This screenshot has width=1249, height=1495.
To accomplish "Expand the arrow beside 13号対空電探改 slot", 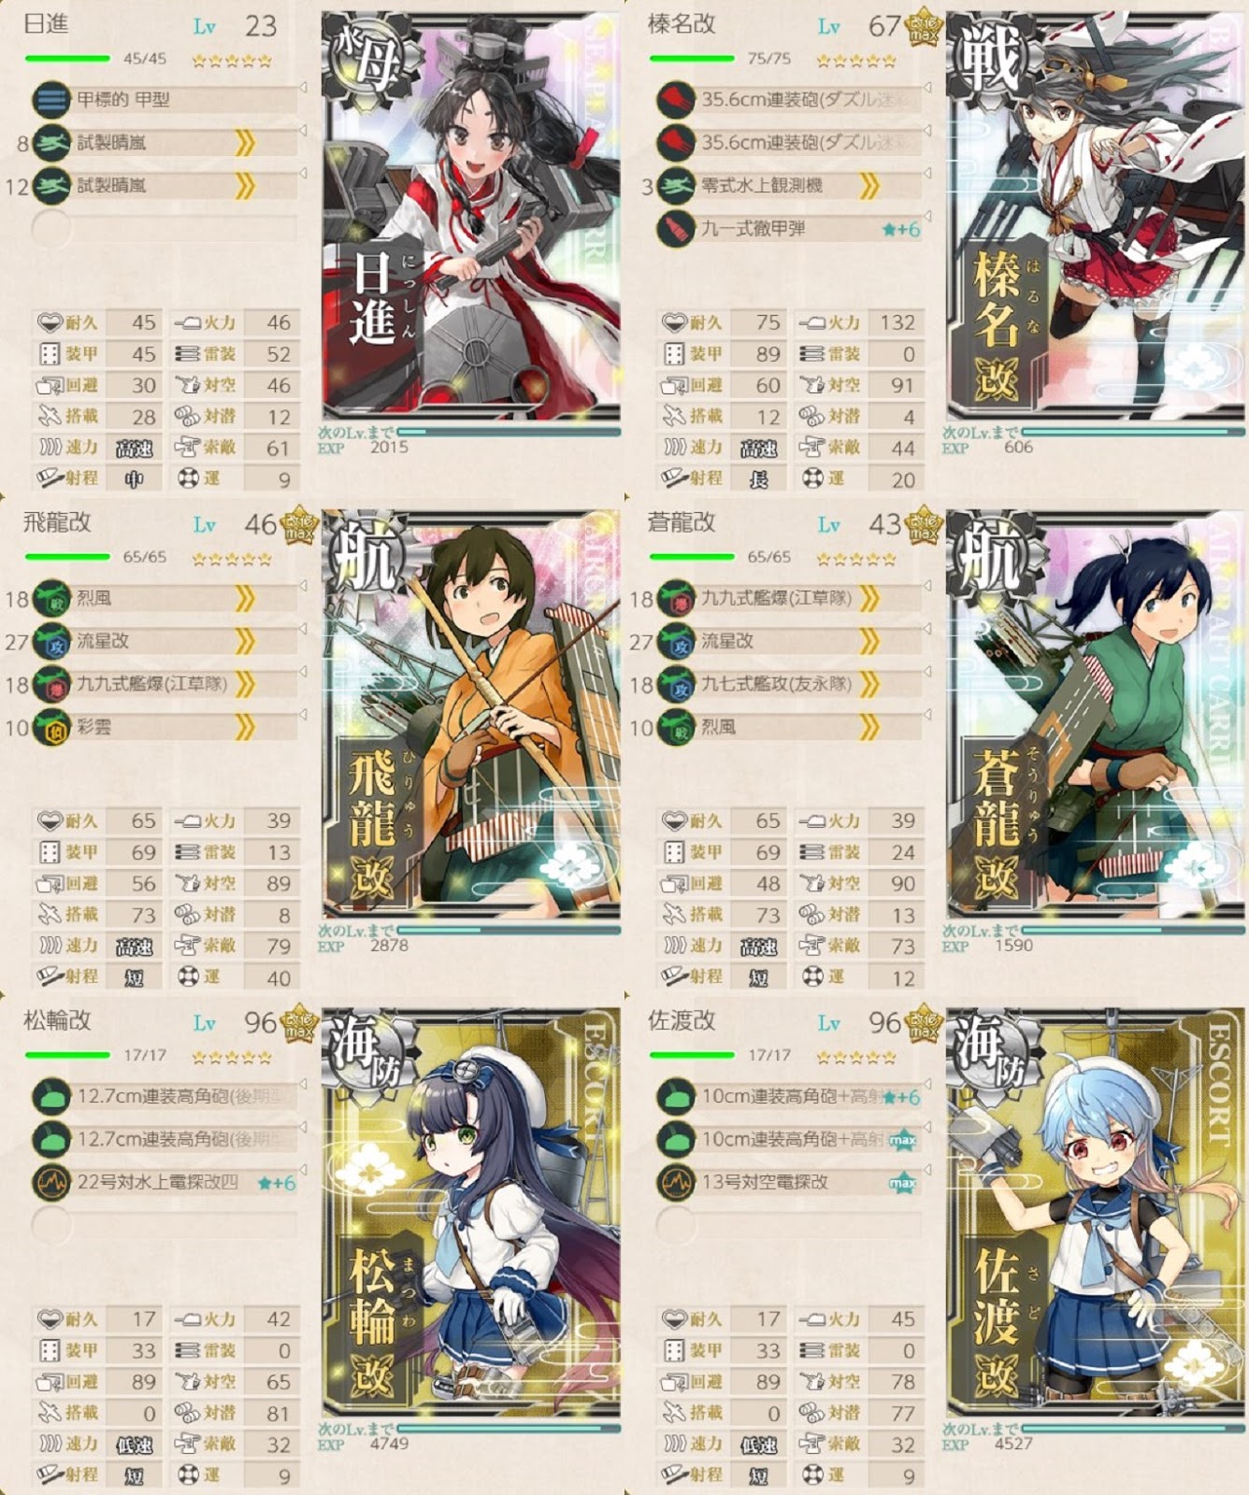I will coord(927,1171).
